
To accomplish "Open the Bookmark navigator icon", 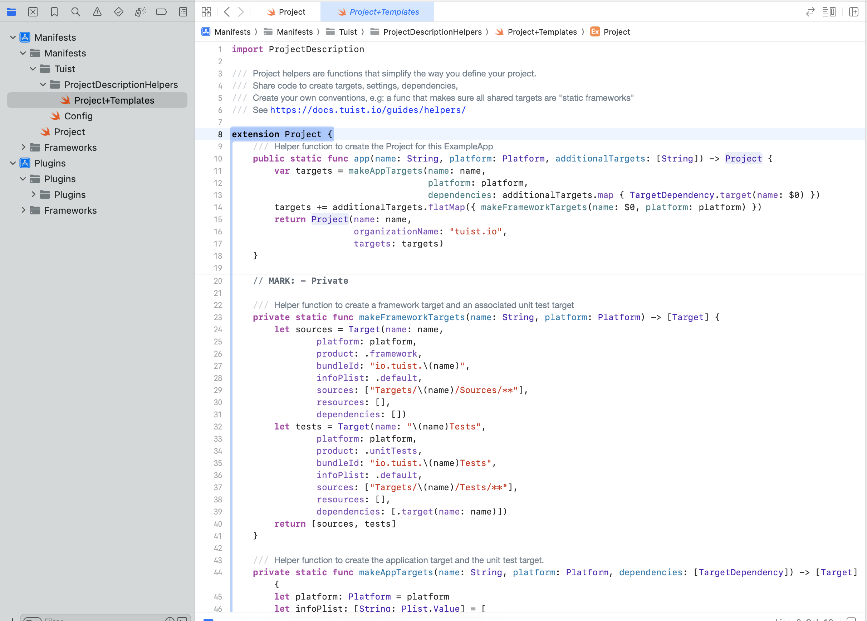I will click(x=54, y=12).
